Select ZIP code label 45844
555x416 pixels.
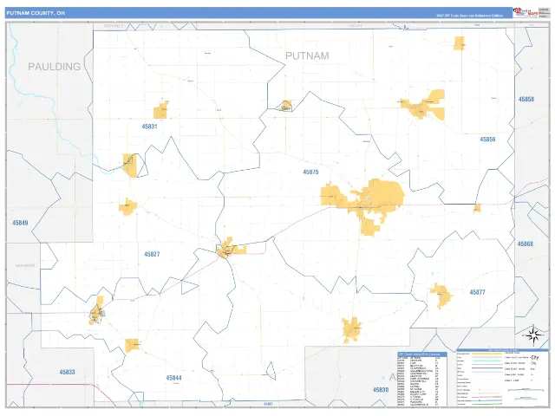[x=173, y=378]
